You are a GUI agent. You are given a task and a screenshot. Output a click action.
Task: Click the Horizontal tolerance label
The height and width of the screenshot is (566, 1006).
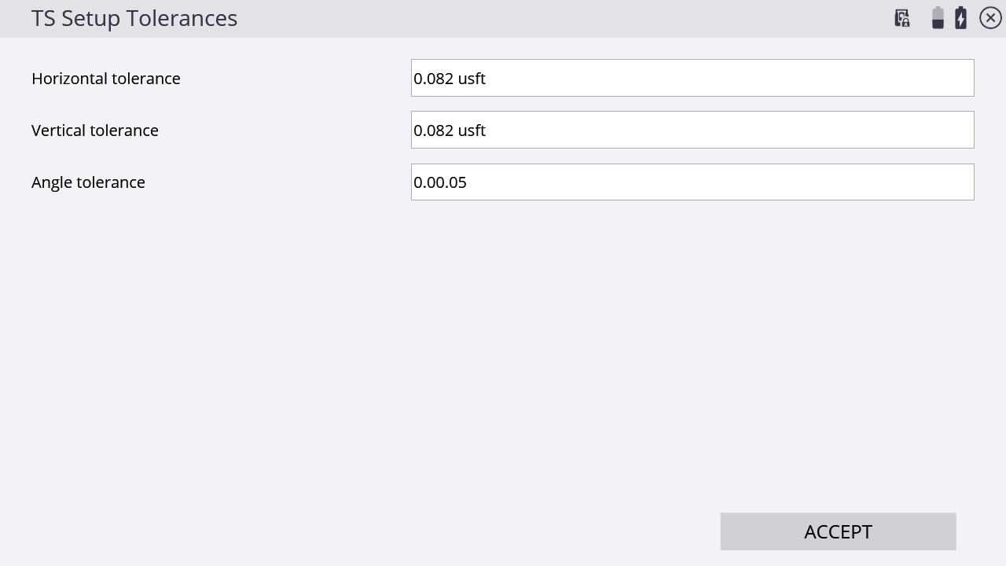tap(106, 79)
